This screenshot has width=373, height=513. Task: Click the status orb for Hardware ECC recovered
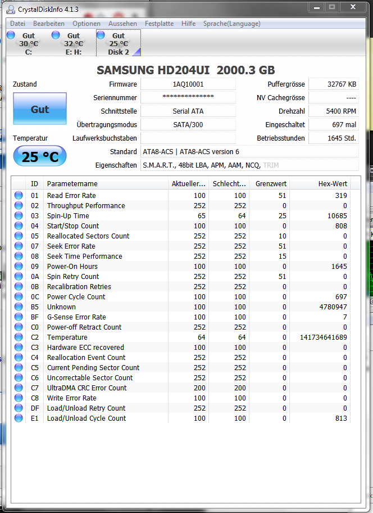point(19,348)
